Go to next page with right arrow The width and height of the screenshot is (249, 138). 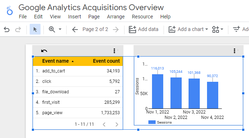pos(116,30)
